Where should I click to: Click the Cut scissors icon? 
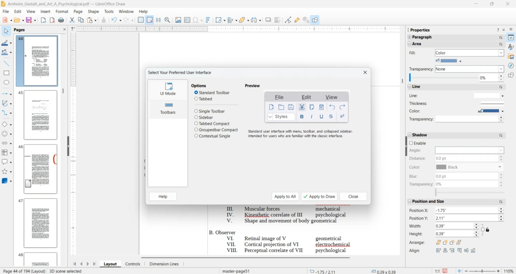coord(72,20)
